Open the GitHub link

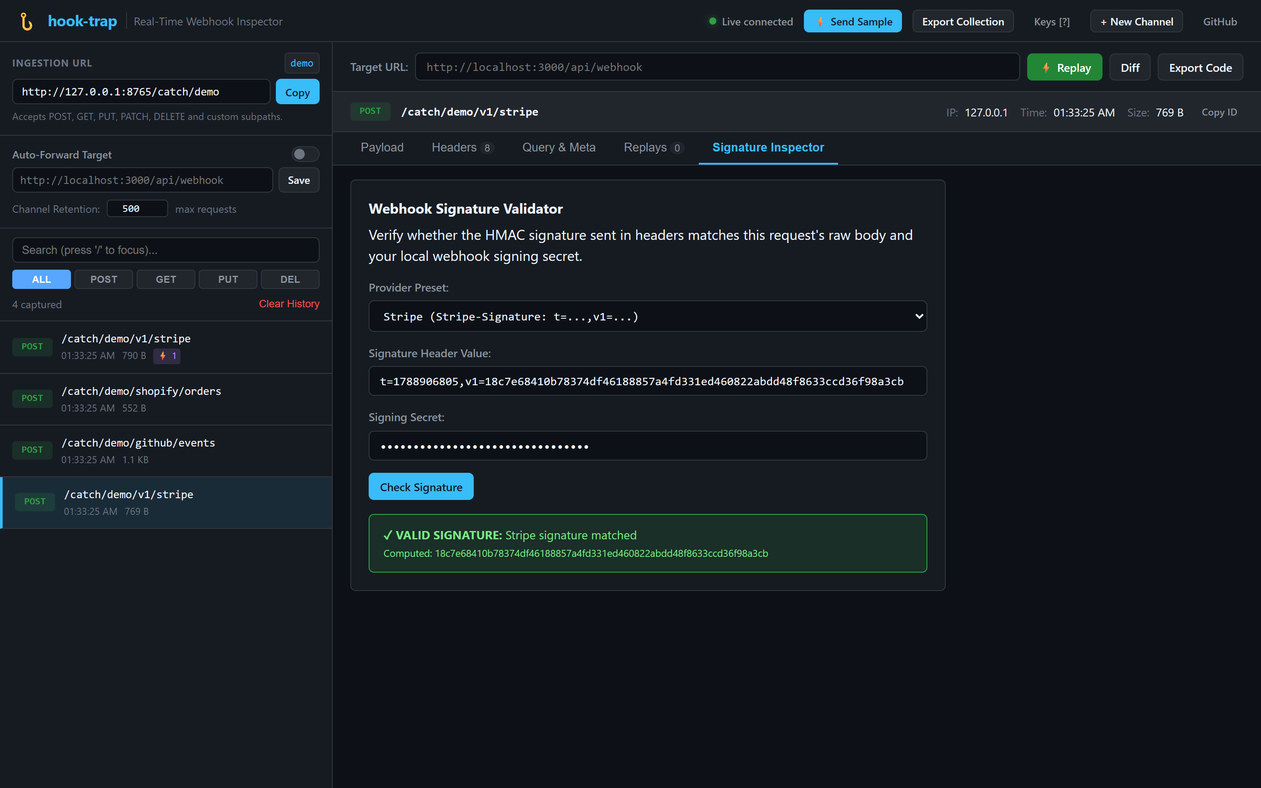click(x=1220, y=21)
